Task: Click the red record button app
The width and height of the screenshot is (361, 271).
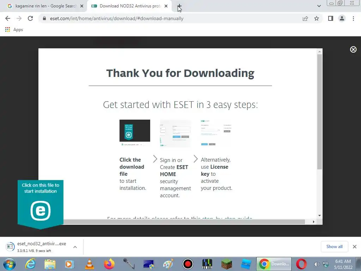Action: click(x=188, y=264)
